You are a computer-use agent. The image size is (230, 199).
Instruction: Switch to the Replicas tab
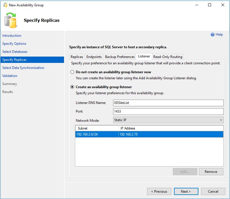click(76, 57)
